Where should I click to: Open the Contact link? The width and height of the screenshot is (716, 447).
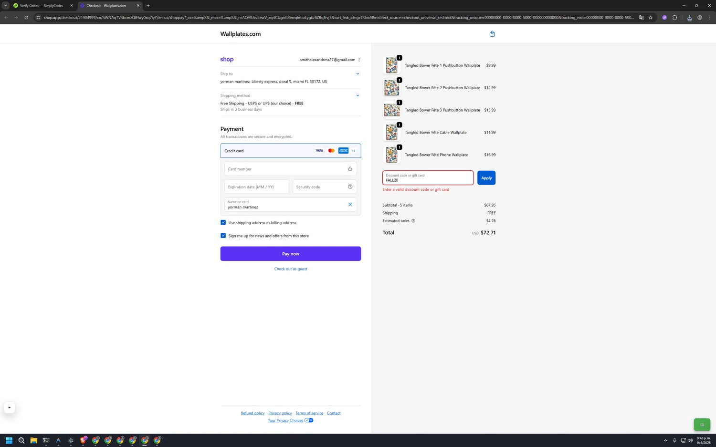click(x=334, y=413)
